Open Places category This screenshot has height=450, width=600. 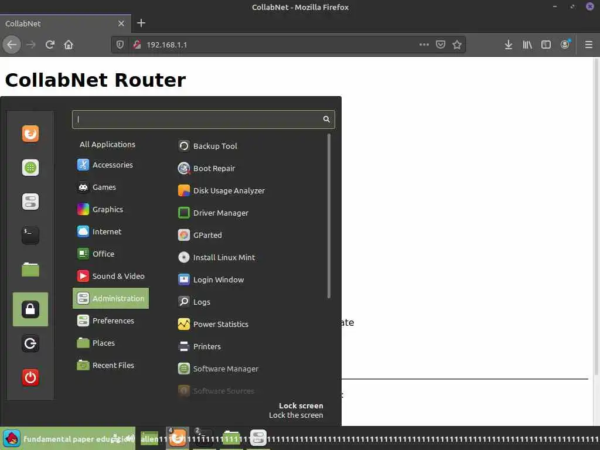(96, 343)
